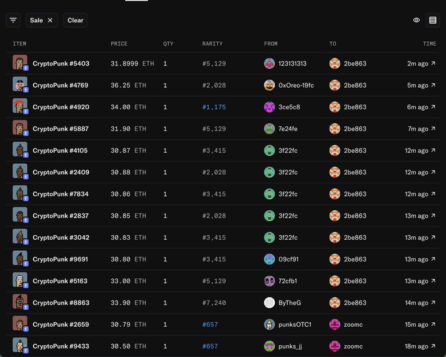
Task: Click the ITEM column header
Action: [x=20, y=44]
